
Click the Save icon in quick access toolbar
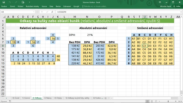pos(4,2)
